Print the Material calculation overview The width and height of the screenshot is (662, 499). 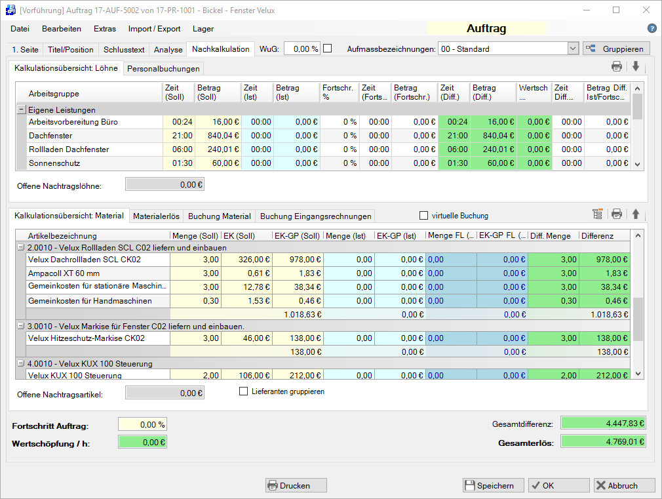[616, 214]
